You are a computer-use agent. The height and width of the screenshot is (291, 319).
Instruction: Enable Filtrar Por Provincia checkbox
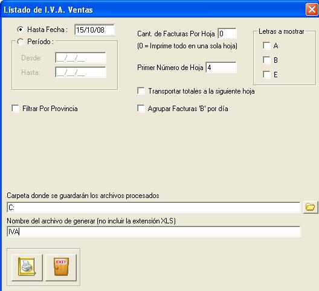(16, 109)
